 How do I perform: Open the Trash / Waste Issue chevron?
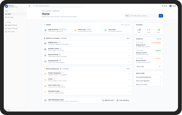129,86
